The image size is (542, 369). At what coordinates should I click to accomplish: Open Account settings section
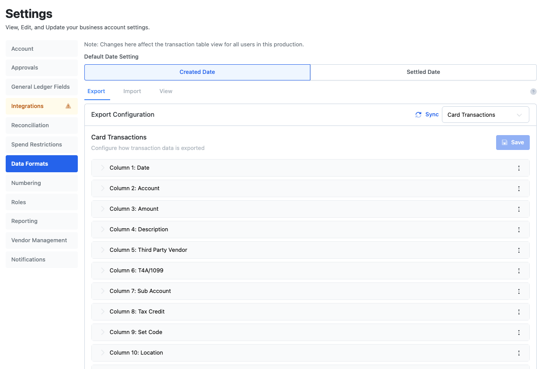[42, 49]
